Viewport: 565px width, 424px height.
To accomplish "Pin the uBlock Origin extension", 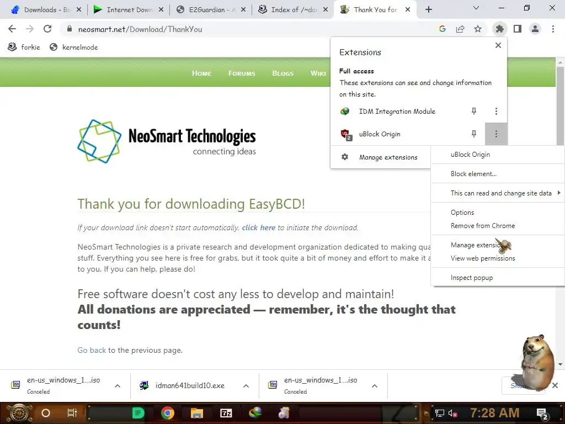I will point(474,134).
